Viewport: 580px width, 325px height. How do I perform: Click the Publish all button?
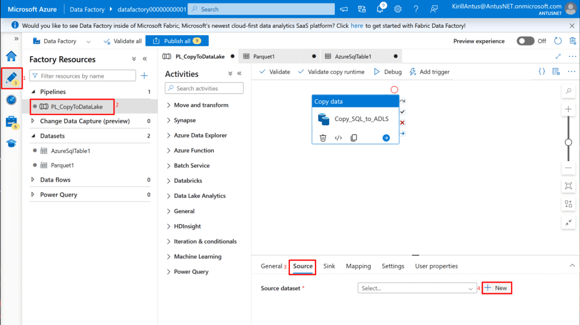pos(177,41)
